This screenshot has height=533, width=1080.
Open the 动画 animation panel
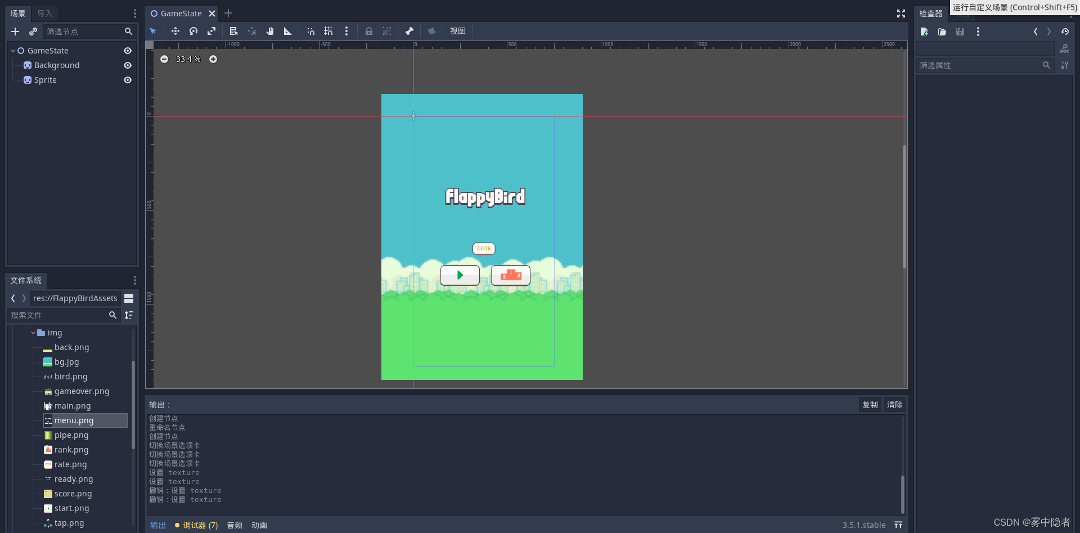click(259, 525)
